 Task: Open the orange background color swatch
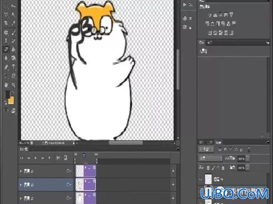click(x=11, y=101)
